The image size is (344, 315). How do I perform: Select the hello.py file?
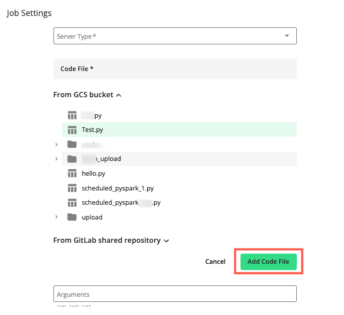click(93, 173)
